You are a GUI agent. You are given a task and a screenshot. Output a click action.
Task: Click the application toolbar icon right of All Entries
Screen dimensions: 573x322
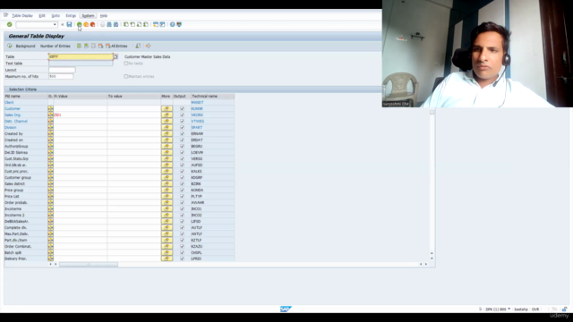tap(138, 46)
